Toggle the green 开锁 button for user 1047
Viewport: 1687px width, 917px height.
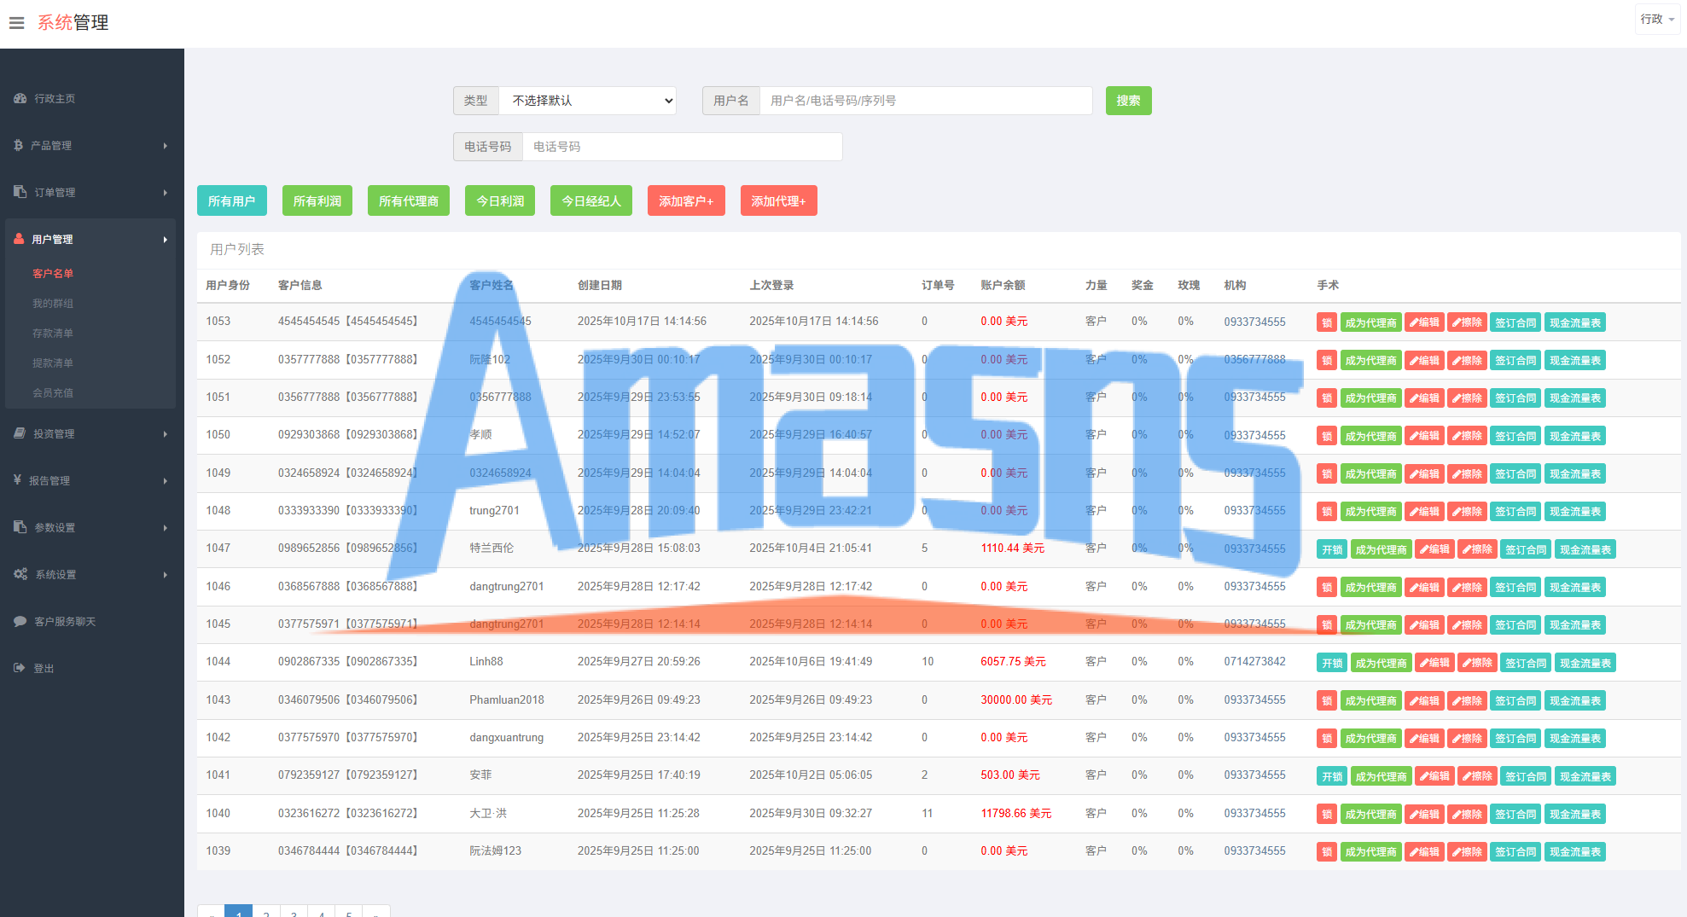tap(1331, 549)
